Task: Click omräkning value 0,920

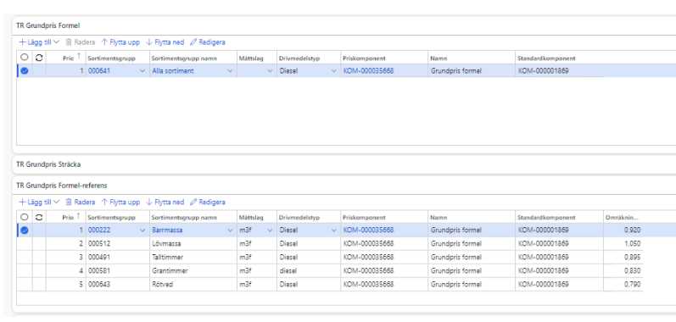Action: (632, 230)
